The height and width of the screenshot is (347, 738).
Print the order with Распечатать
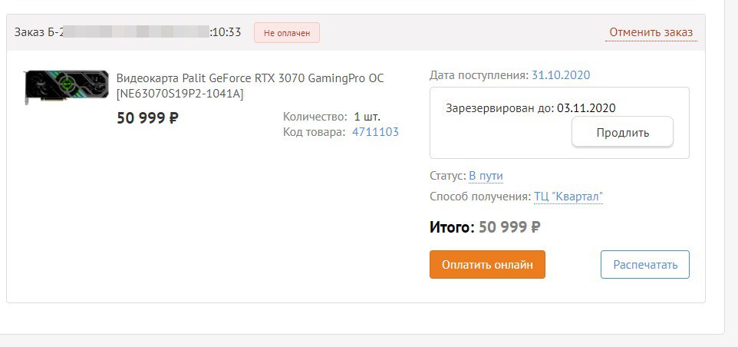coord(645,265)
